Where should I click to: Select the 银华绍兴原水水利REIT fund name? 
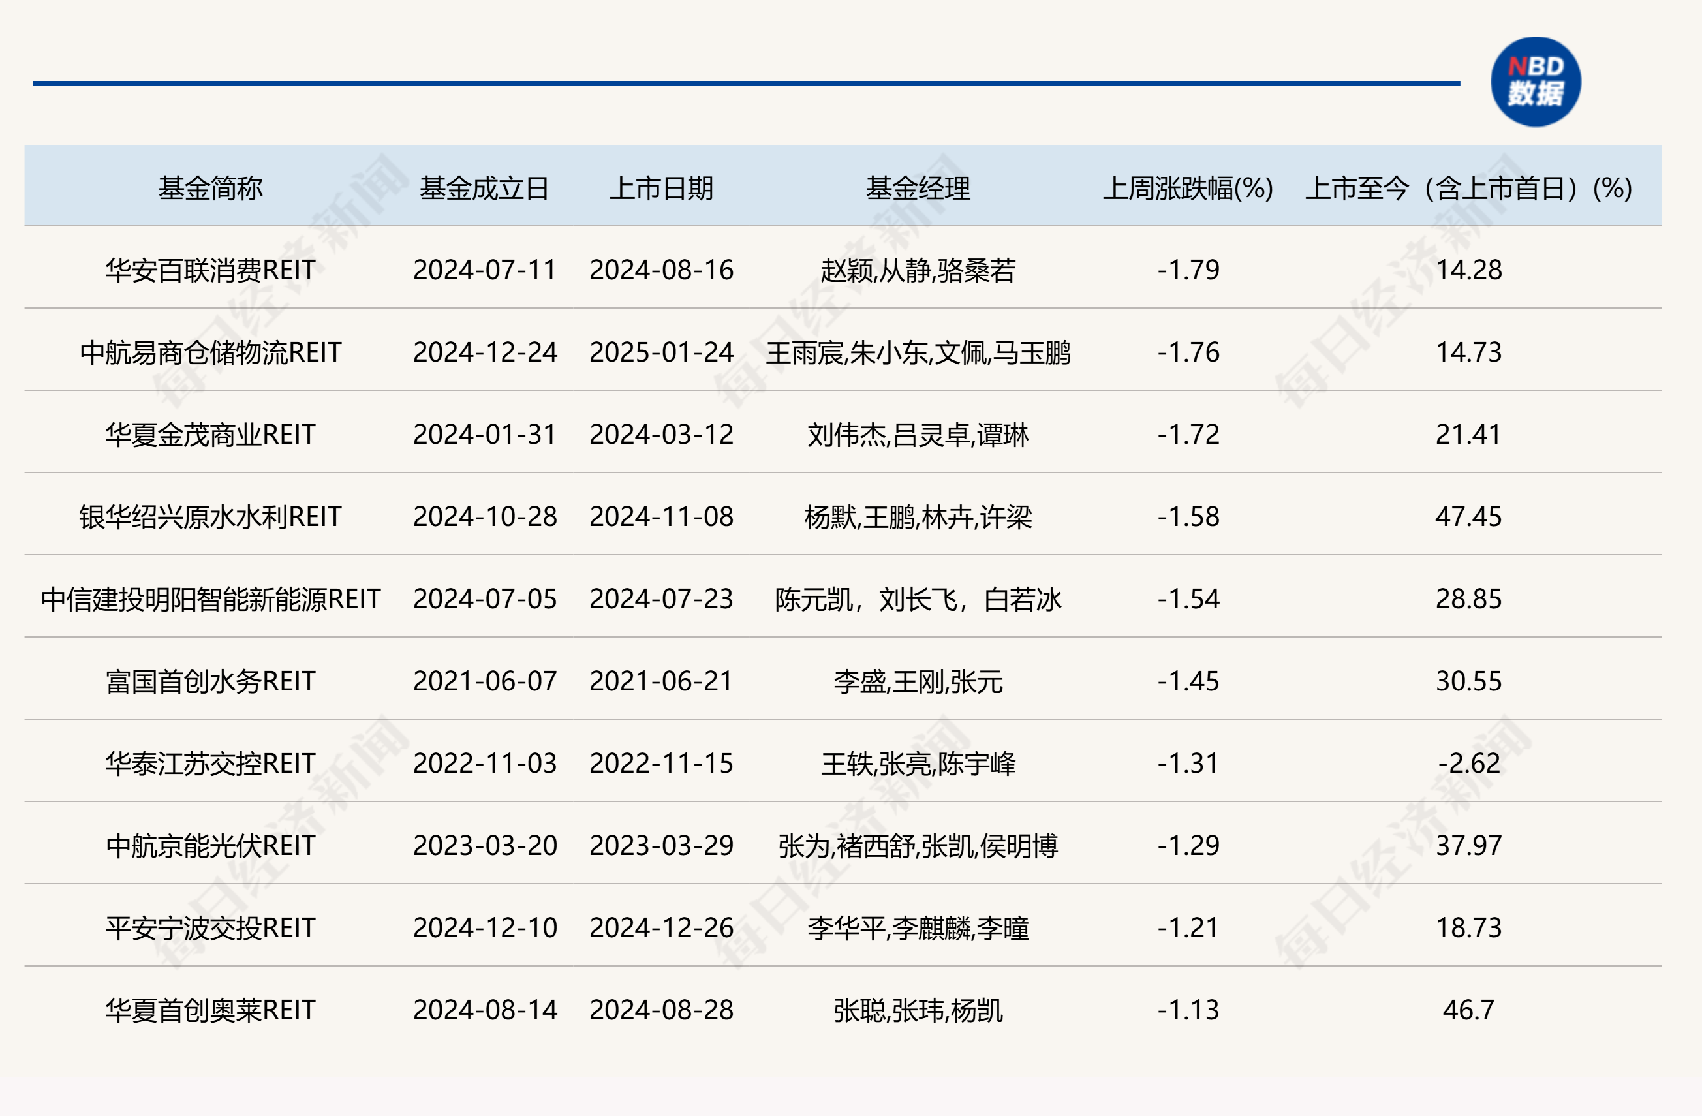pyautogui.click(x=210, y=517)
